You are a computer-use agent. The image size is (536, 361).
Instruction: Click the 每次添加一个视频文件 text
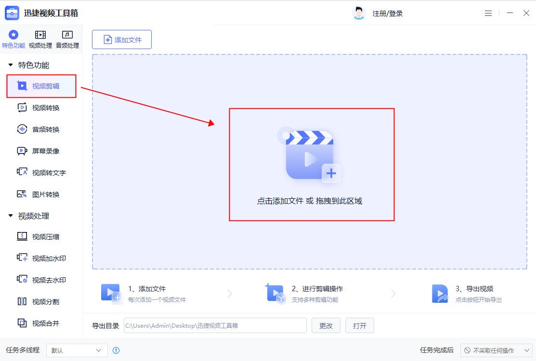click(157, 300)
